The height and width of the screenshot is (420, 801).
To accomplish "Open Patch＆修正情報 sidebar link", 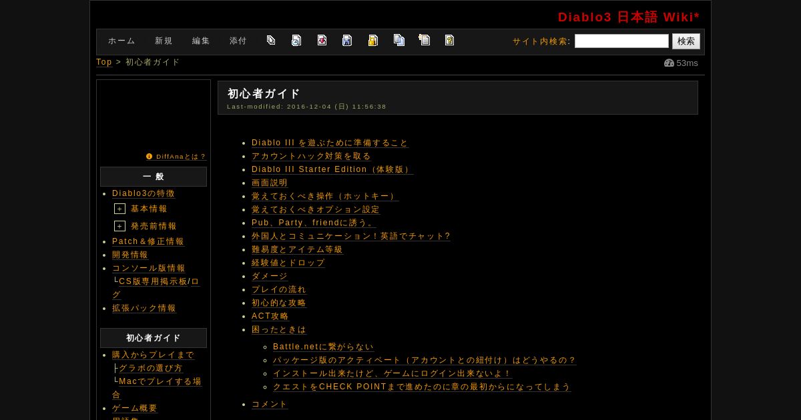I will (148, 241).
